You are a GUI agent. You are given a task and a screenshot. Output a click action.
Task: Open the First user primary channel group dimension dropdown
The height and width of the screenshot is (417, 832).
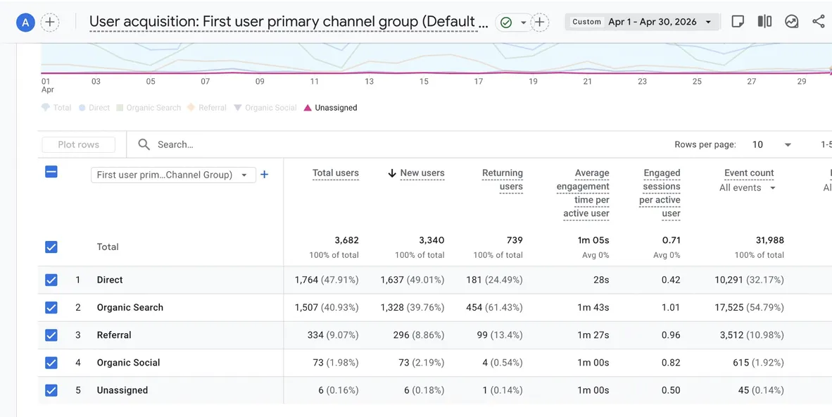174,175
